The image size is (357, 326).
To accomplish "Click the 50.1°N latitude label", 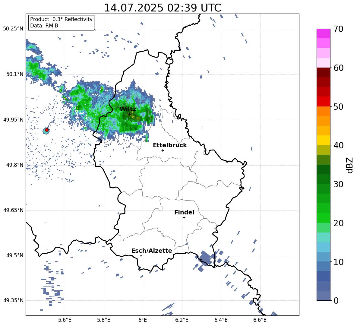I will pos(15,74).
